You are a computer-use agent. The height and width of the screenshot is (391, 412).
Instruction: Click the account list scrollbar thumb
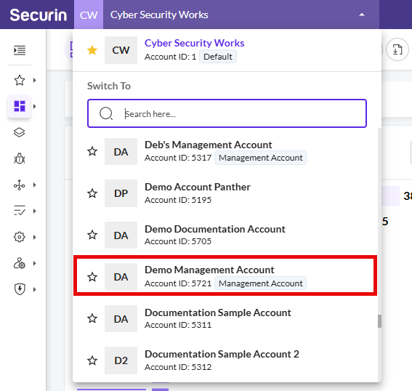(x=379, y=321)
